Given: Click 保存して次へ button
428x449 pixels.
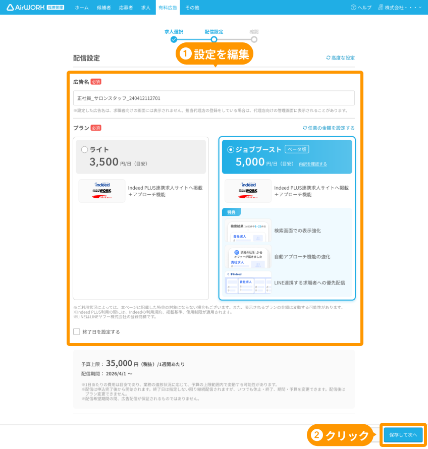Looking at the screenshot, I should click(403, 435).
